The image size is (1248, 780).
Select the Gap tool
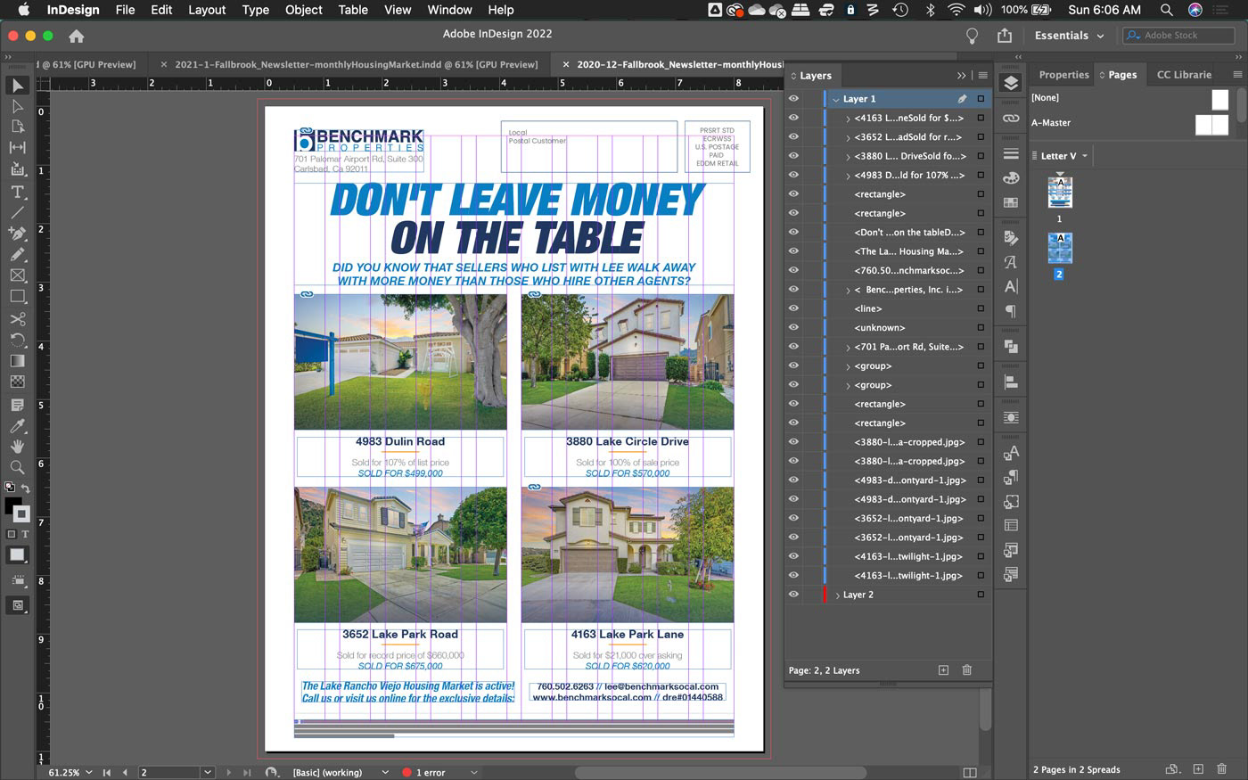point(17,147)
